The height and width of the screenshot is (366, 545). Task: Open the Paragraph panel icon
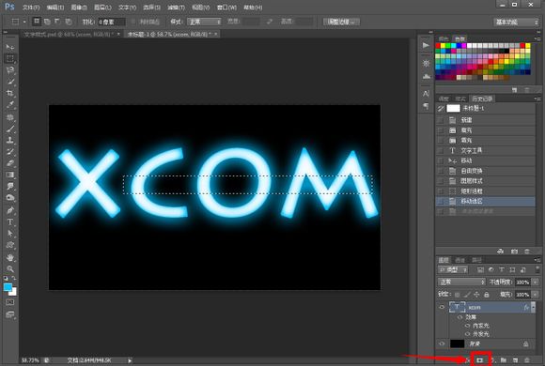pos(426,106)
